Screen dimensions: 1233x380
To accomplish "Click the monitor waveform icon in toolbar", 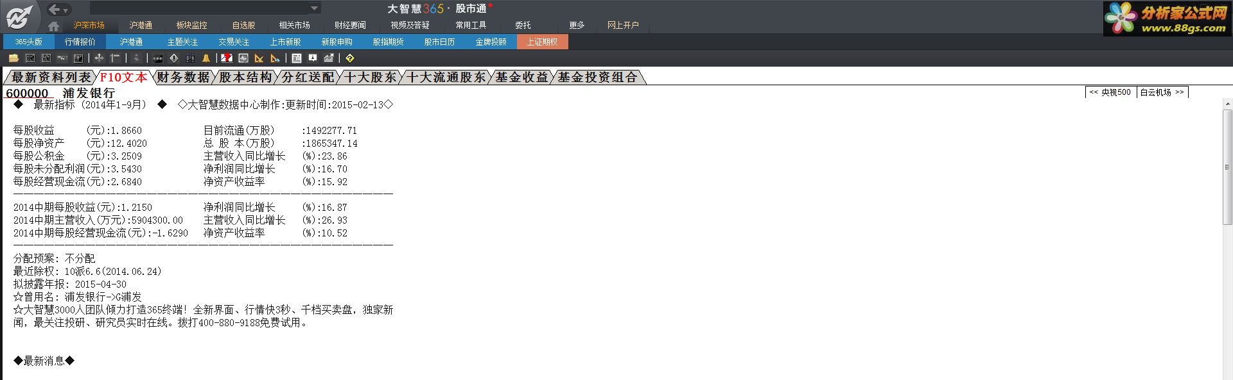I will click(243, 58).
